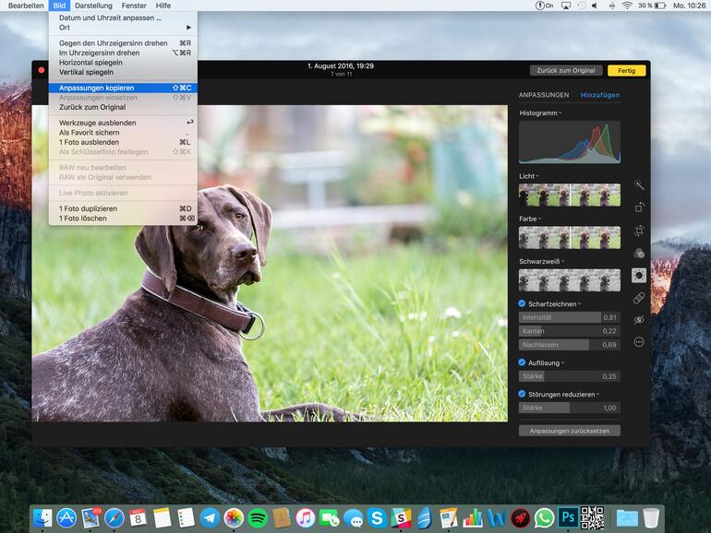Click the yellow Fertig button
The height and width of the screenshot is (533, 711).
(626, 70)
